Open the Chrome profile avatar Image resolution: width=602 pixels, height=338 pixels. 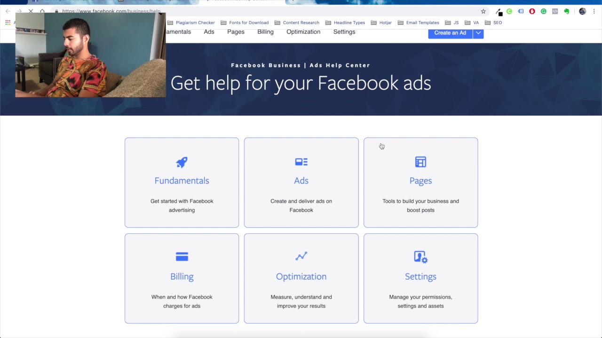tap(582, 11)
